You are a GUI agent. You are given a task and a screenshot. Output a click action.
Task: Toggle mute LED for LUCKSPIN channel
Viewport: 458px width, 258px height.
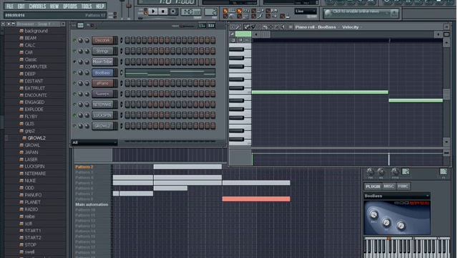(x=74, y=115)
